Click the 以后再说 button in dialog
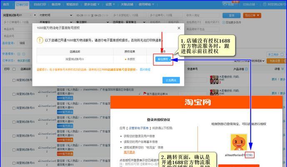The height and width of the screenshot is (167, 287). pyautogui.click(x=171, y=80)
